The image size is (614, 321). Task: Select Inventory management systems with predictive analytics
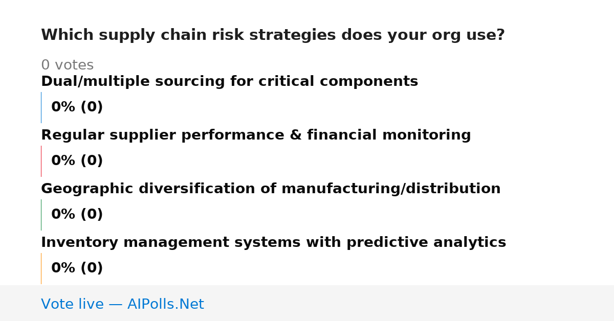[273, 243]
